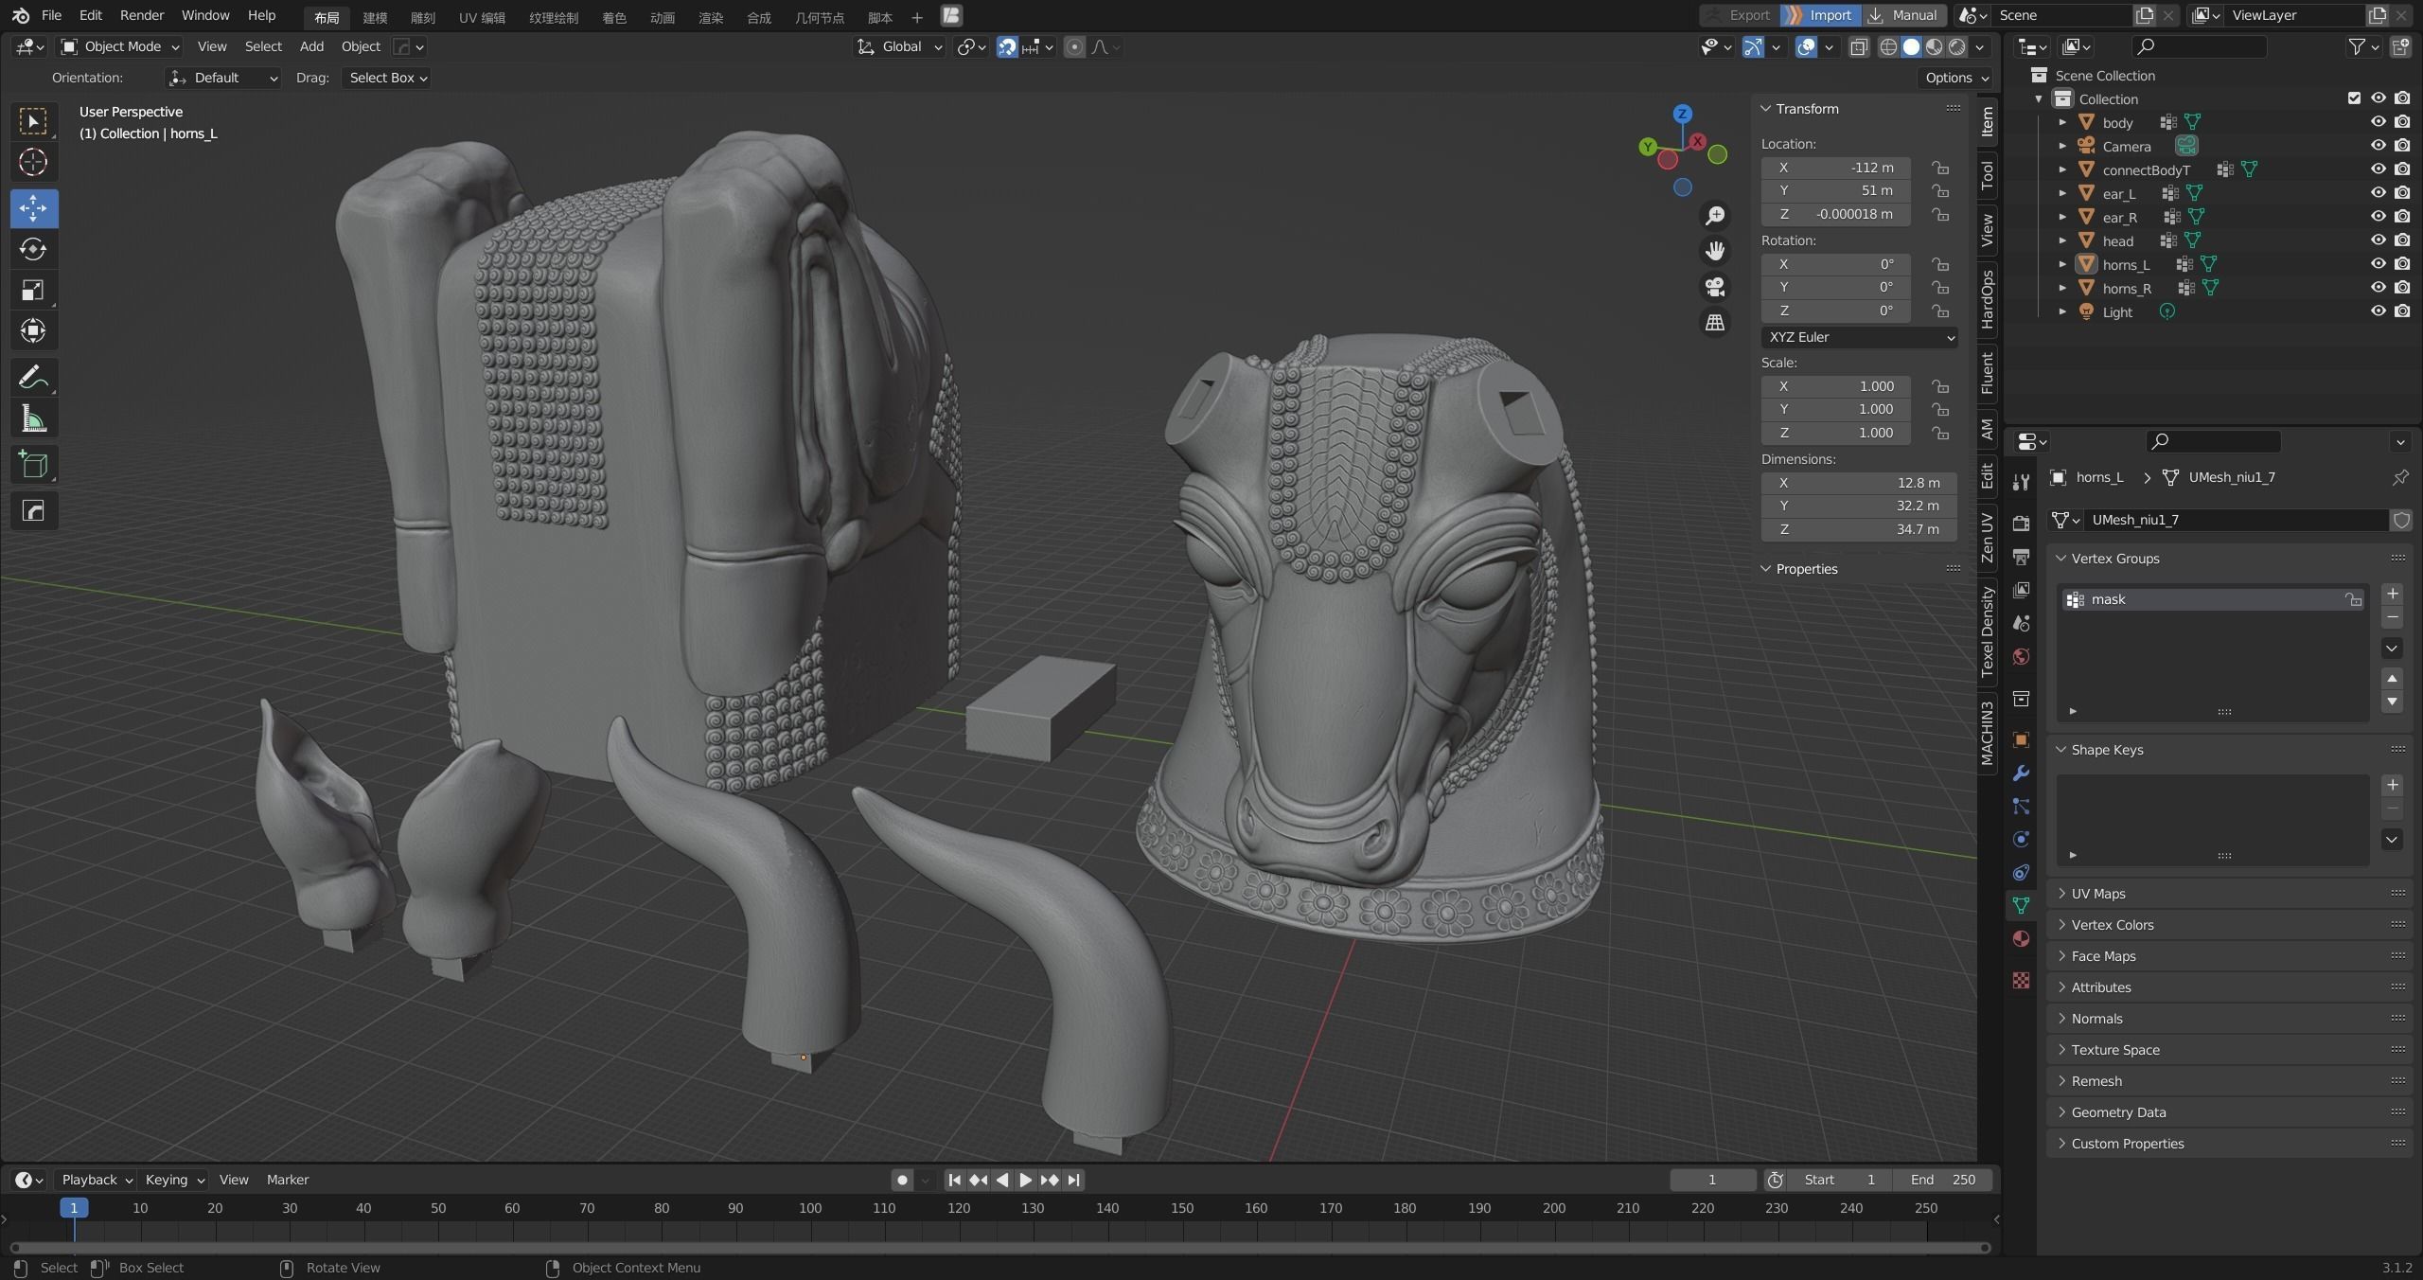
Task: Disable ear_L in renders camera icon
Action: [x=2402, y=193]
